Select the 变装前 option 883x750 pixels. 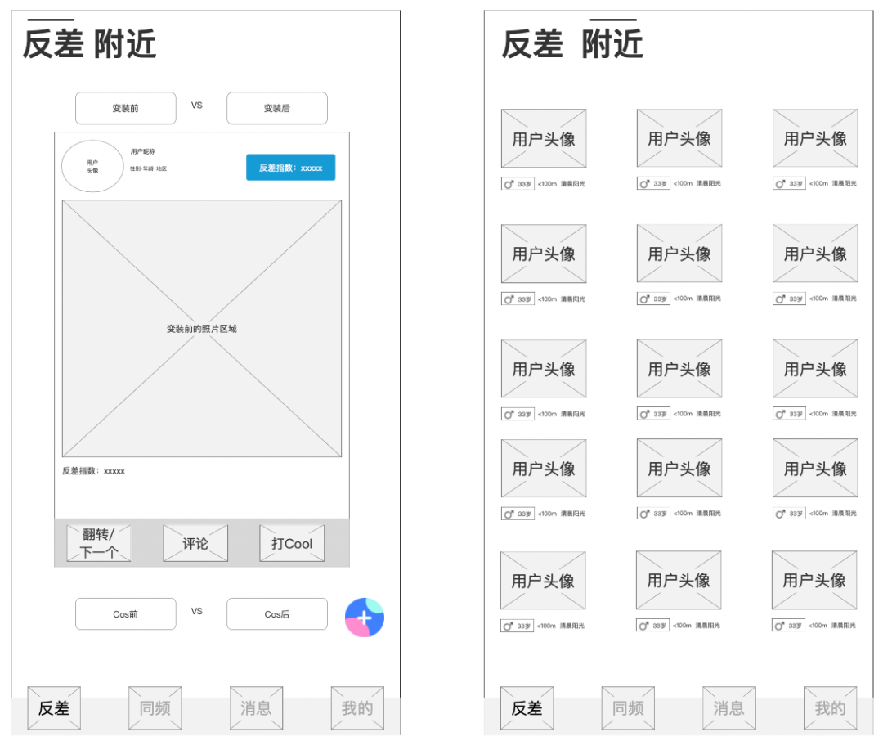point(126,108)
